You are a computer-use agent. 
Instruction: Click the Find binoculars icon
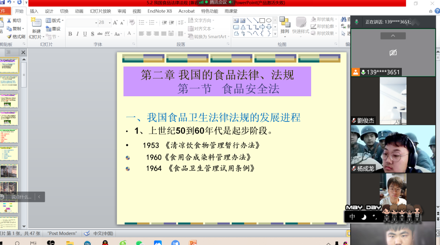344,20
